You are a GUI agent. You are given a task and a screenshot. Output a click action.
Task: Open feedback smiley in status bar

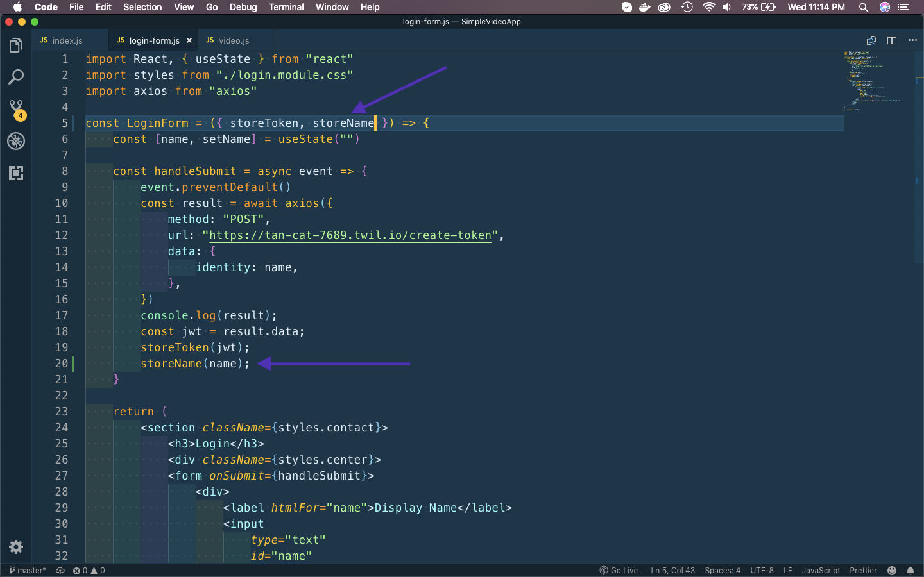click(892, 571)
